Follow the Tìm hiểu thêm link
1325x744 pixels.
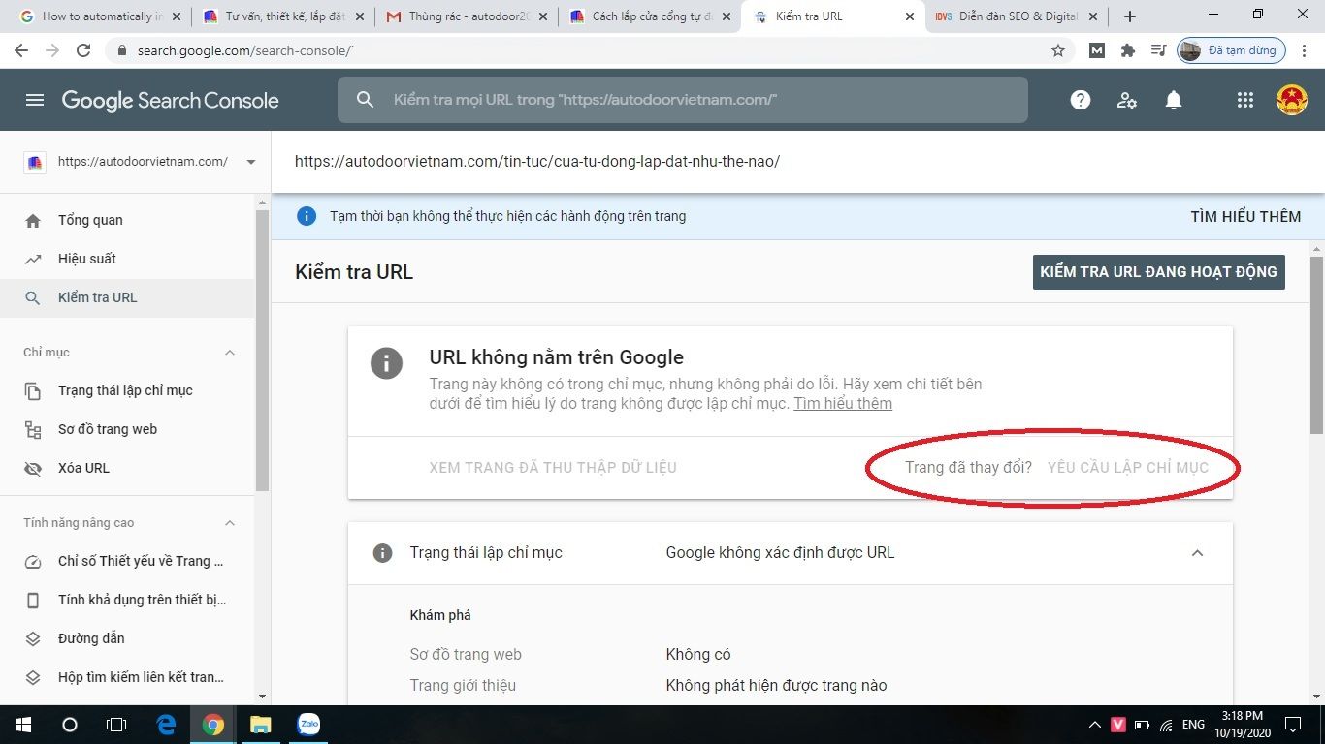843,404
